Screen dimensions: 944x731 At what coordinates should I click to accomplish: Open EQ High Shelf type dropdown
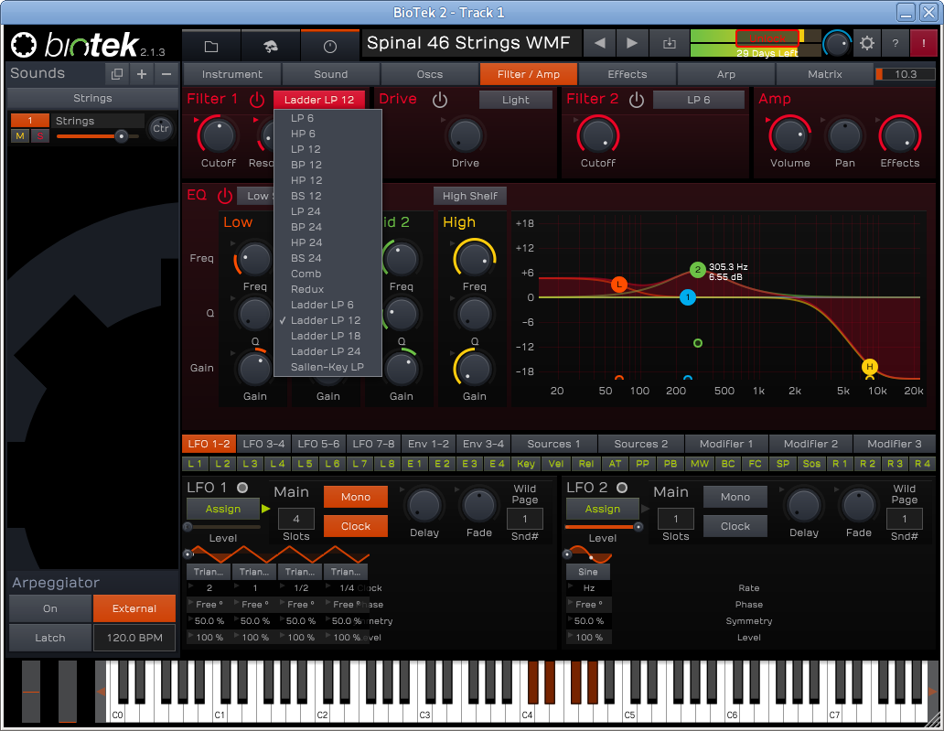click(469, 196)
